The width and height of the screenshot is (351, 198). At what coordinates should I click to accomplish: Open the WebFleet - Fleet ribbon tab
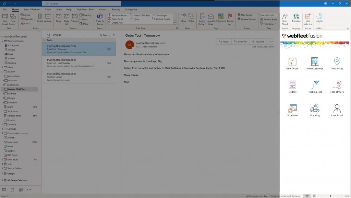click(x=85, y=10)
